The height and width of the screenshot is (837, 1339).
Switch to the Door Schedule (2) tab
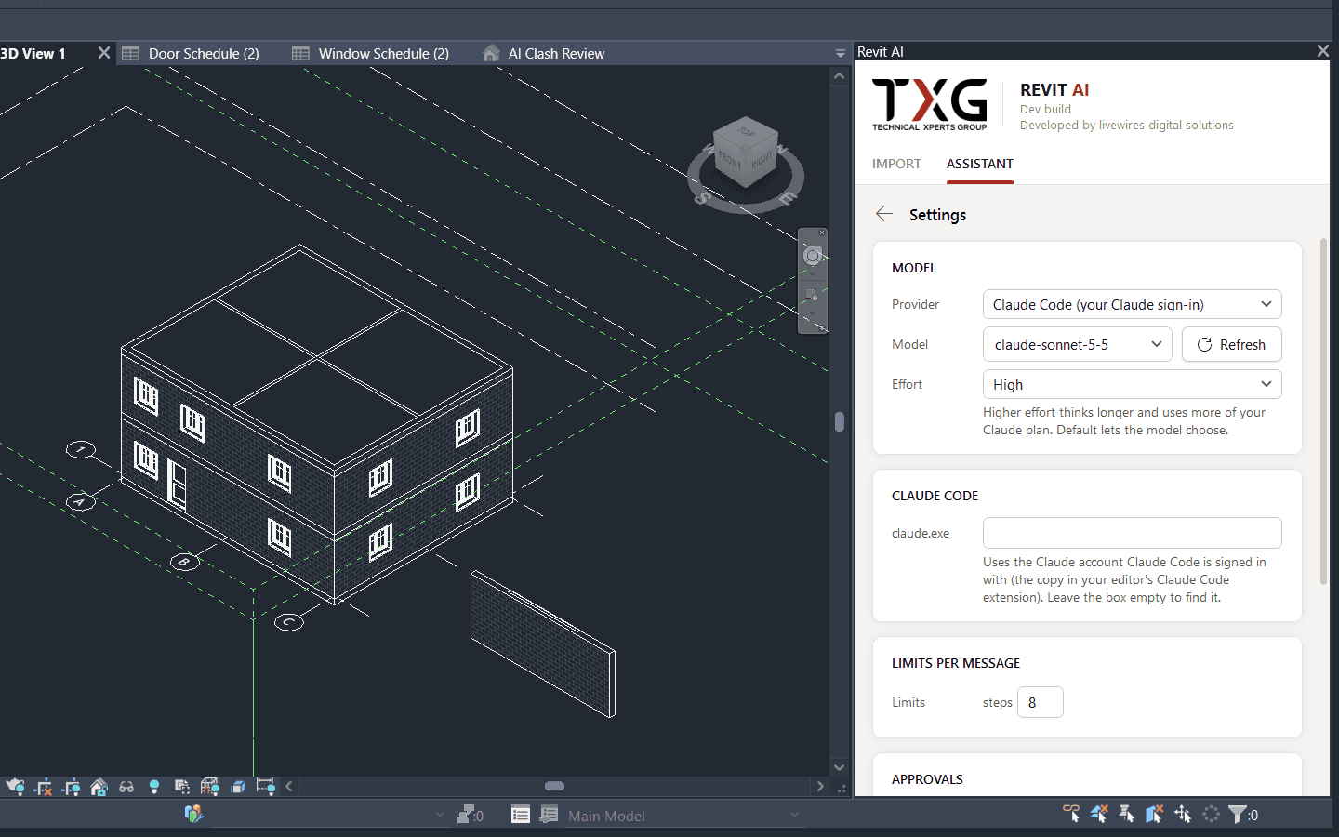click(x=192, y=54)
